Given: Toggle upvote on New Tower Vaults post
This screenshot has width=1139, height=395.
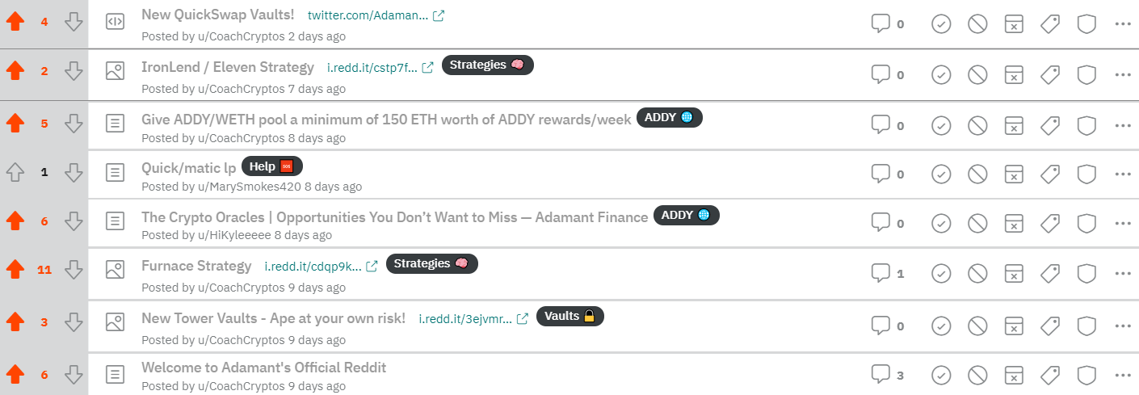Looking at the screenshot, I should click(15, 322).
